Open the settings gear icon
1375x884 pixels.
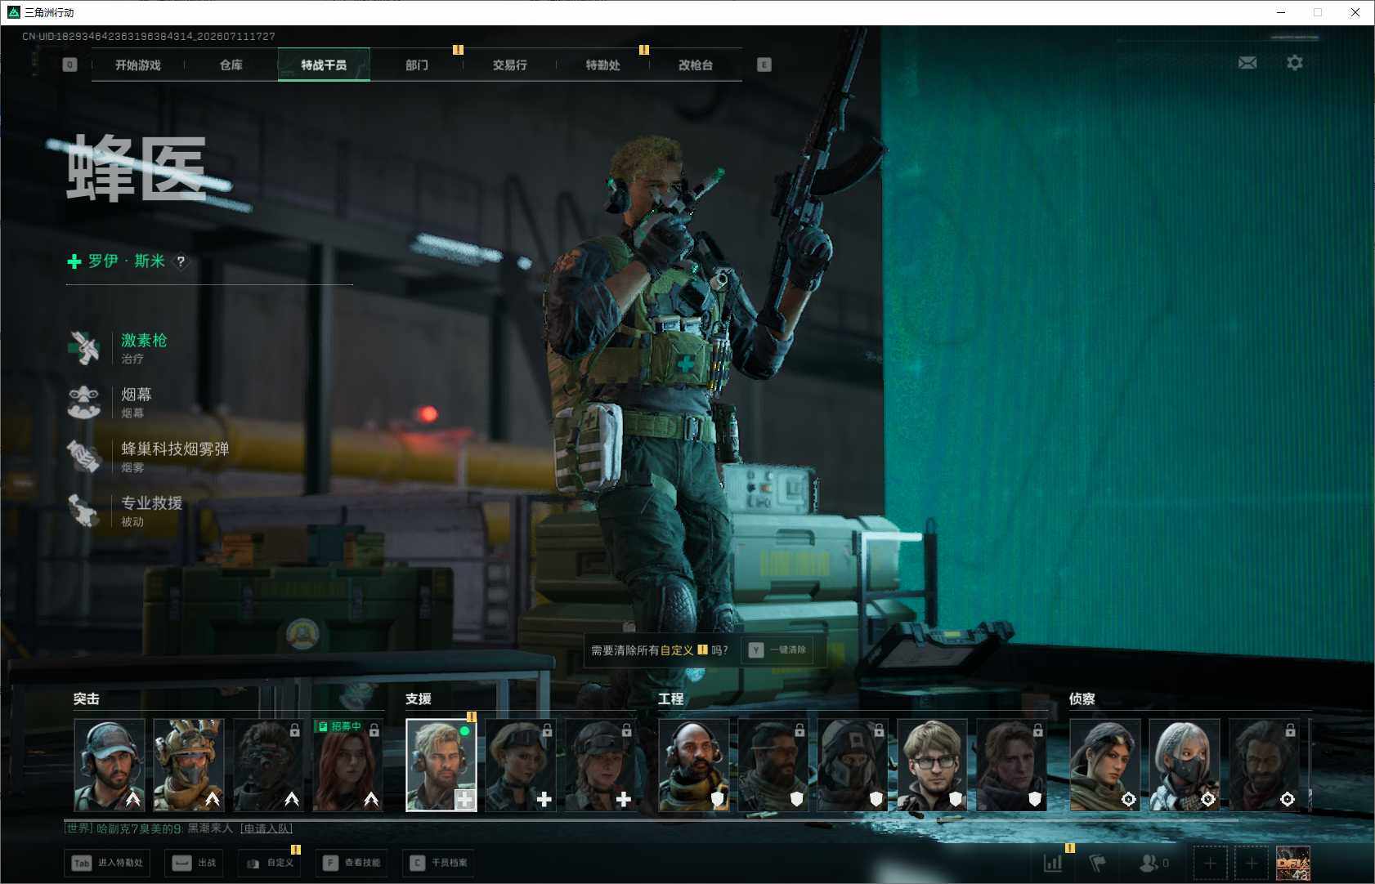(x=1295, y=63)
